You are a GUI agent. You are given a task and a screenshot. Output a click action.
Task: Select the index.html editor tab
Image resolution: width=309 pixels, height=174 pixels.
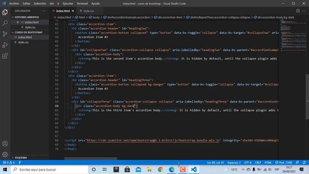pos(63,11)
